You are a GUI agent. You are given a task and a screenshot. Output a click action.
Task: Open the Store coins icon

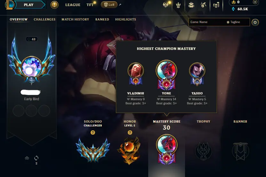tap(216, 5)
